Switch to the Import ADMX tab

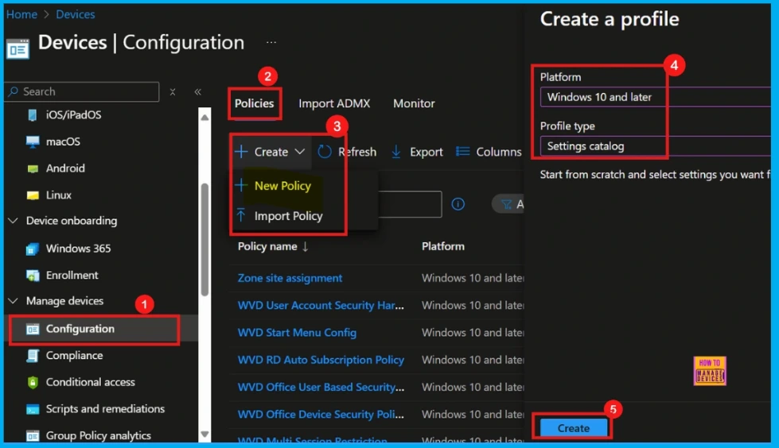point(334,104)
